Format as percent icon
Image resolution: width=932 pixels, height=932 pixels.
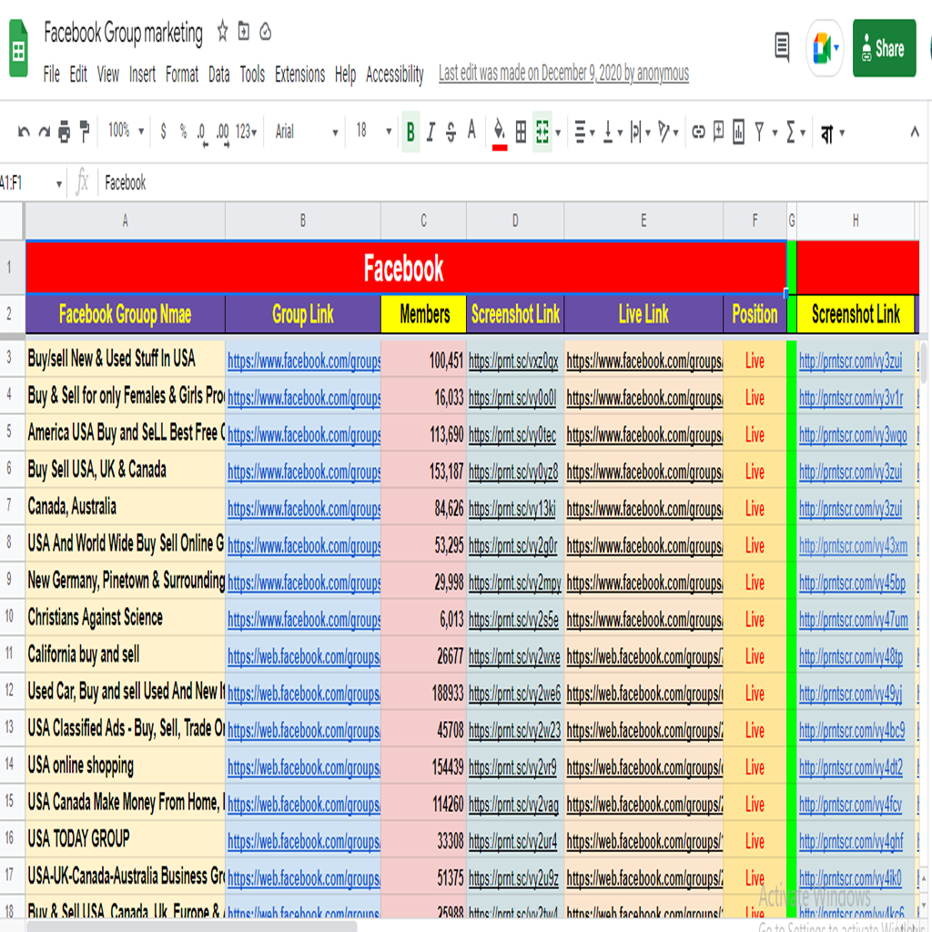[x=183, y=131]
